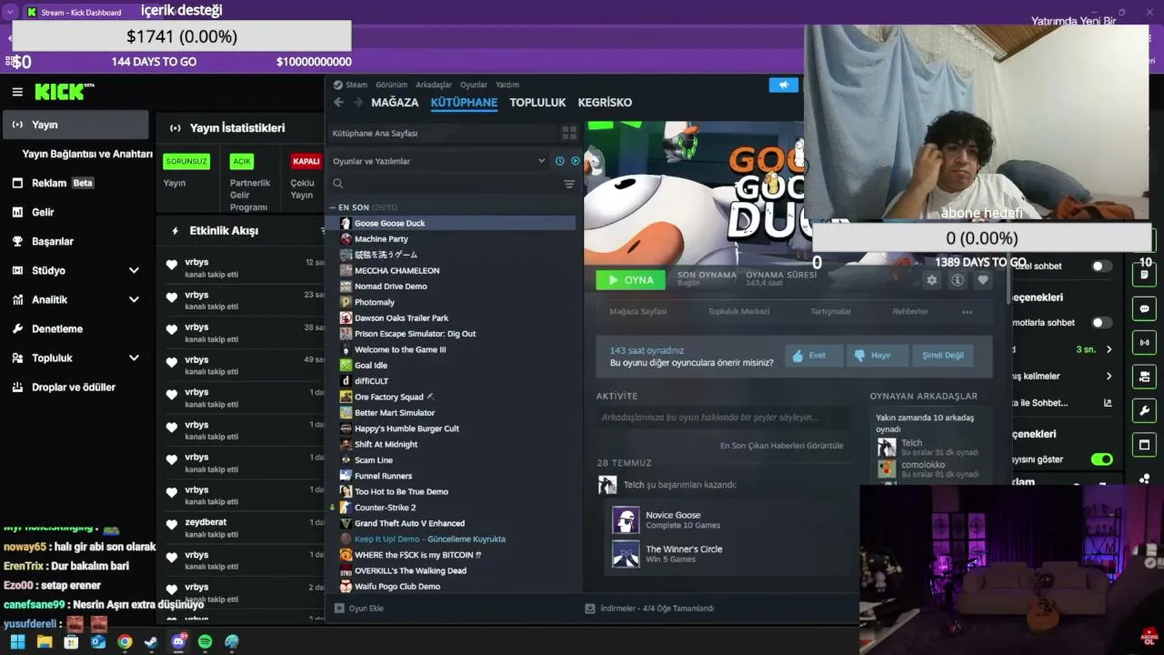
Task: Open the Steam downloads icon
Action: (590, 609)
